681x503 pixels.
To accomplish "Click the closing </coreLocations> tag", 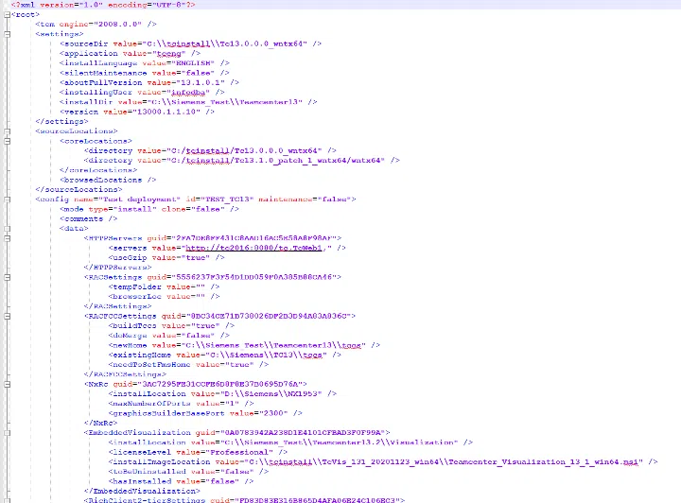I will tap(98, 170).
